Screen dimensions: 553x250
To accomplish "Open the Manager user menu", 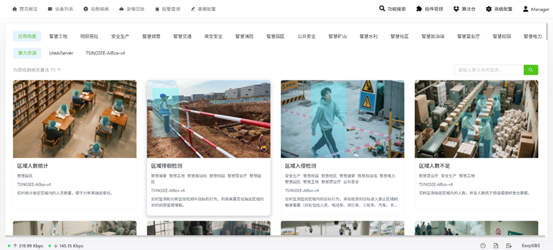I will pos(536,9).
